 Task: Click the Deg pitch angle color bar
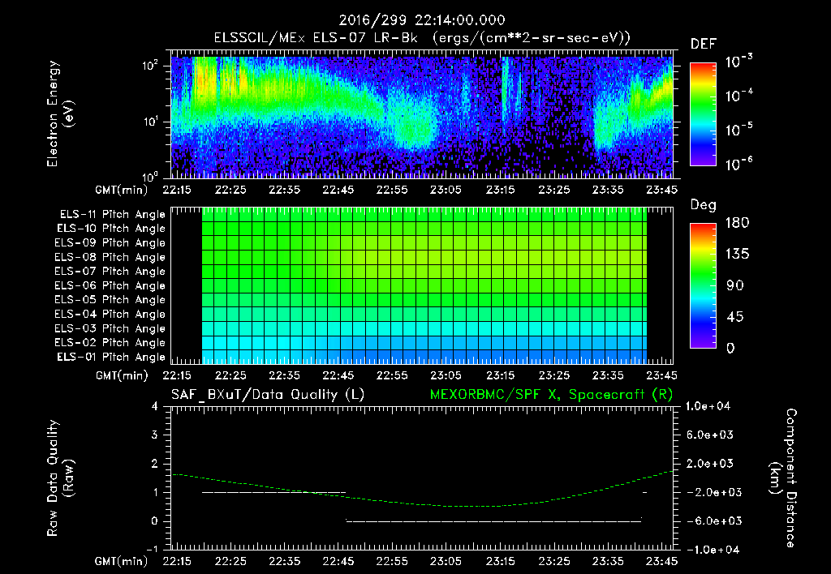(703, 285)
